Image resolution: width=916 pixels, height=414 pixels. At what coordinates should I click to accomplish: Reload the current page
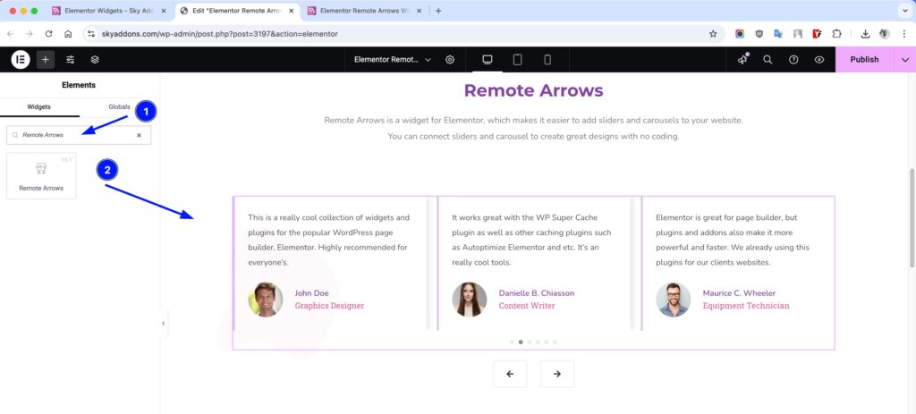coord(48,34)
